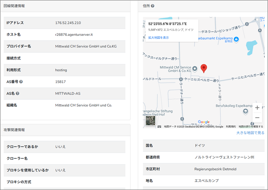Click the red location pin on map
268x190 pixels.
[204, 69]
